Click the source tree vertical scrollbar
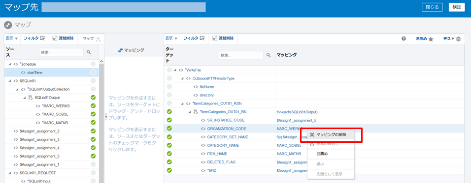Image resolution: width=471 pixels, height=183 pixels. pos(101,123)
